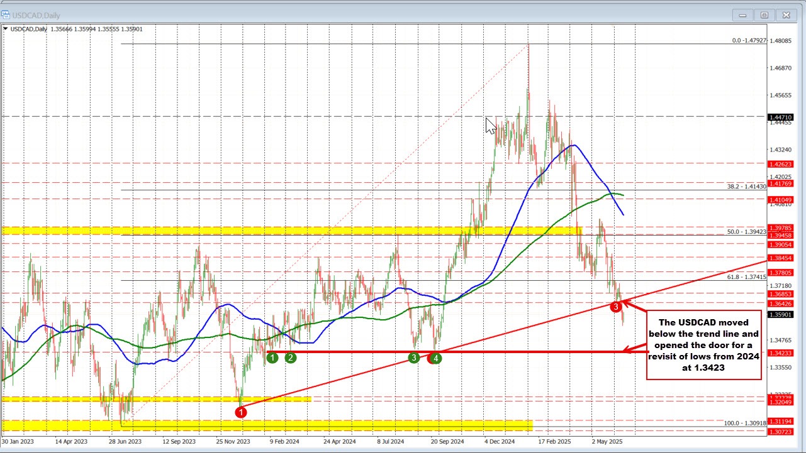Click the red marker 3 on the horizontal support line
Image resolution: width=806 pixels, height=453 pixels.
coord(413,357)
